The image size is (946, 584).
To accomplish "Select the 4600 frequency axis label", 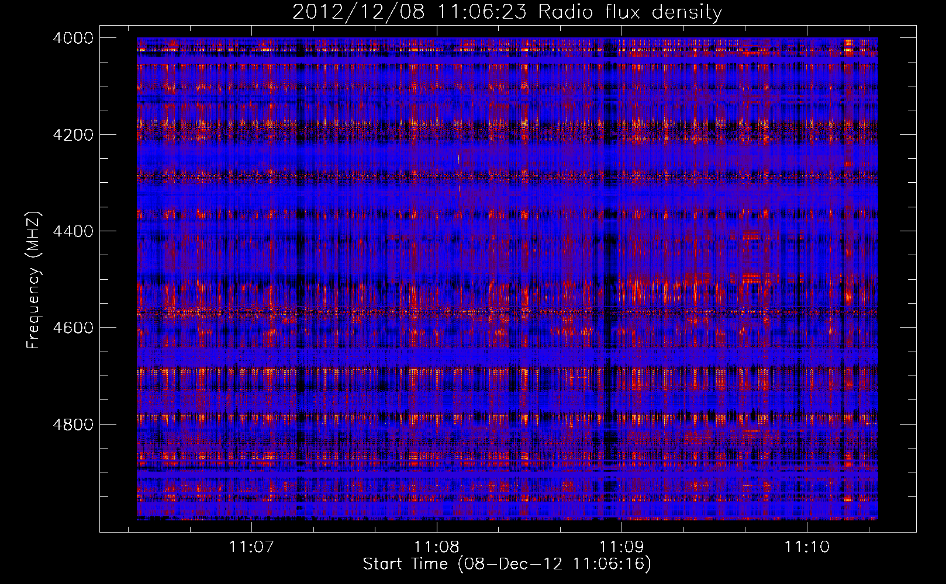I will click(73, 328).
